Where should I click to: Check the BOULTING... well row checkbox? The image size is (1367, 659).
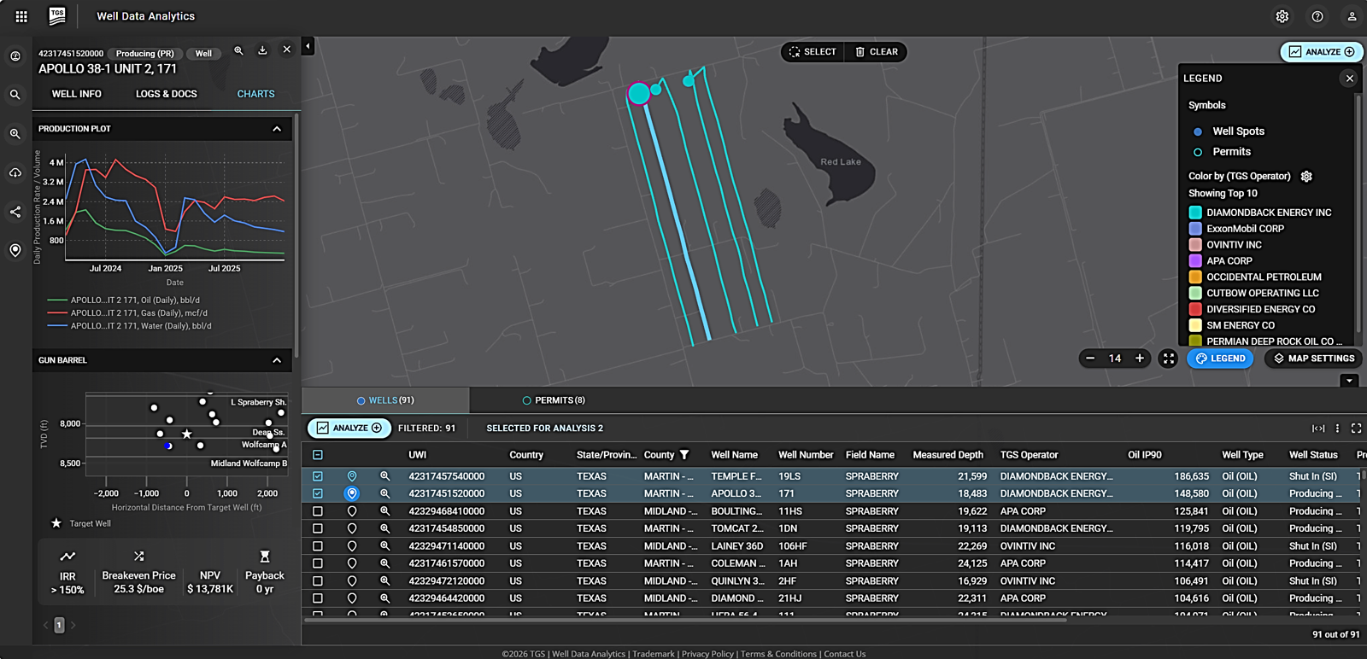[318, 511]
